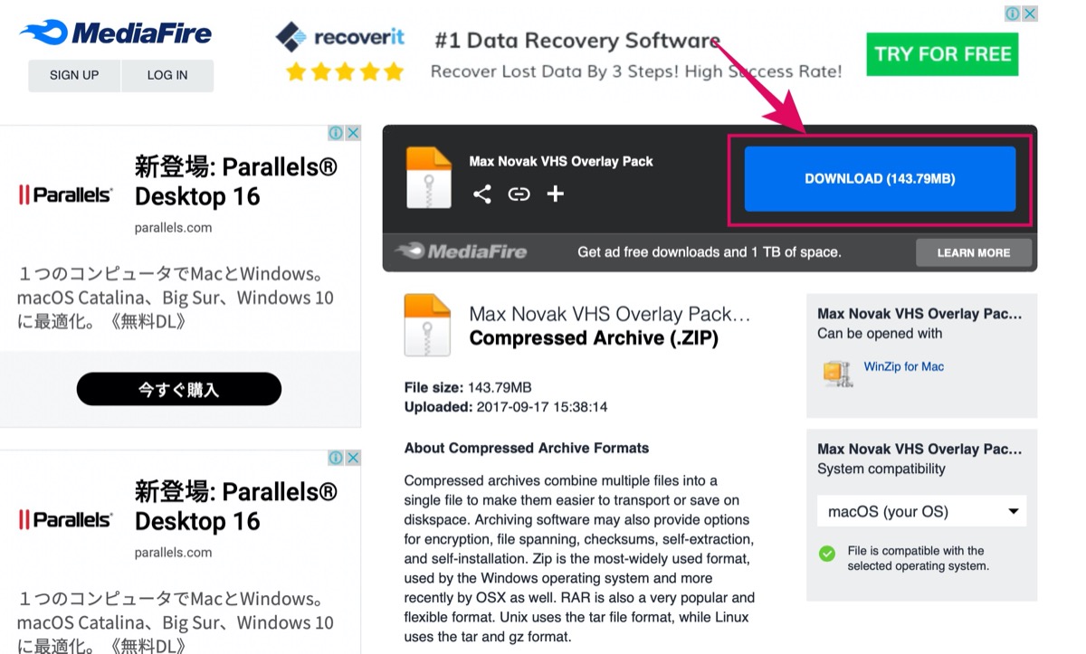Click the share icon under the file name

[x=482, y=194]
